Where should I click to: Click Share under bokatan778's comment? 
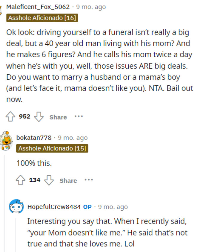[68, 181]
